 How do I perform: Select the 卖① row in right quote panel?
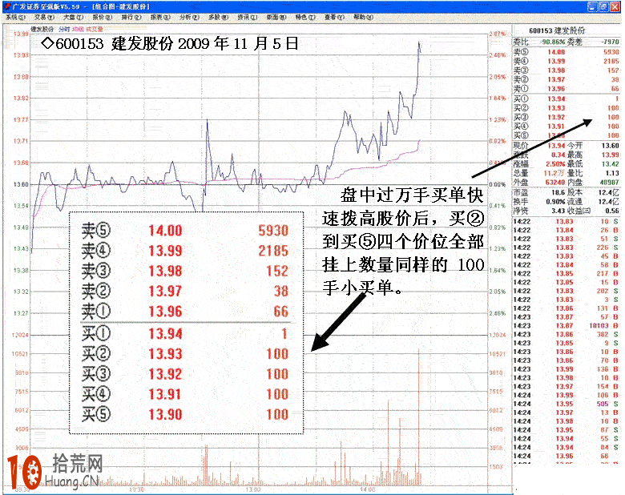[x=567, y=88]
